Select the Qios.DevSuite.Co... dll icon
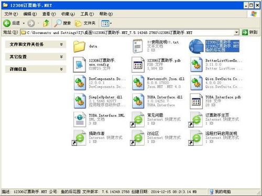Viewport: 262px width, 196px height. [196, 83]
